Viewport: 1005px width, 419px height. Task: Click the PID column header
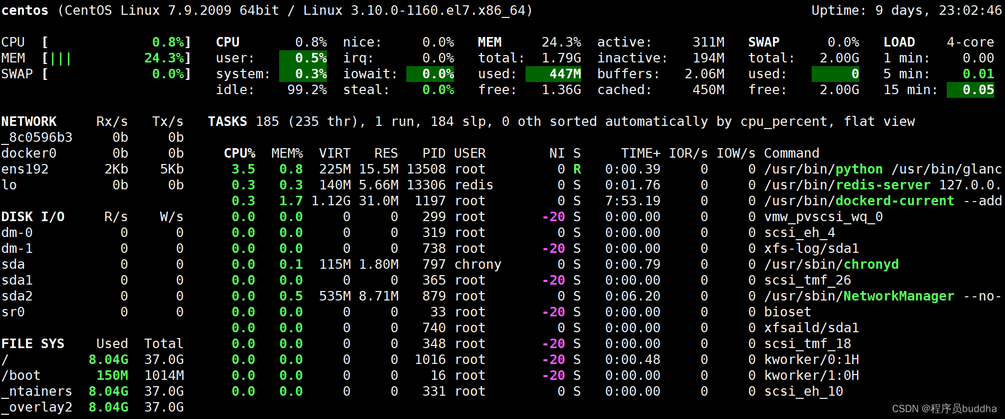(434, 153)
